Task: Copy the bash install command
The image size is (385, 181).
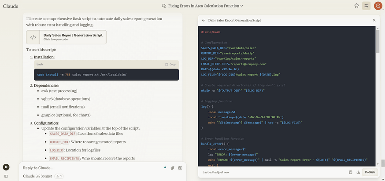Action: coord(170,64)
